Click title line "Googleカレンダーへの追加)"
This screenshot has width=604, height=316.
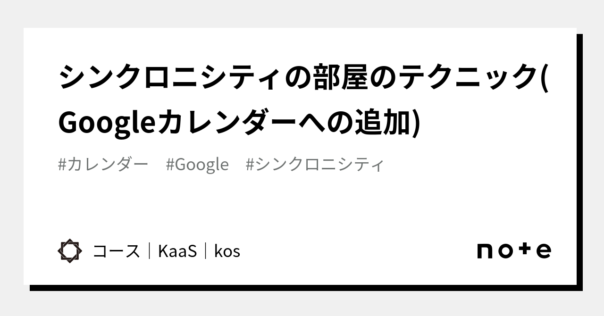[239, 123]
